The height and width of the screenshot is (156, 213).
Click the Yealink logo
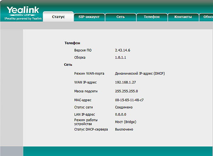[x=23, y=11]
